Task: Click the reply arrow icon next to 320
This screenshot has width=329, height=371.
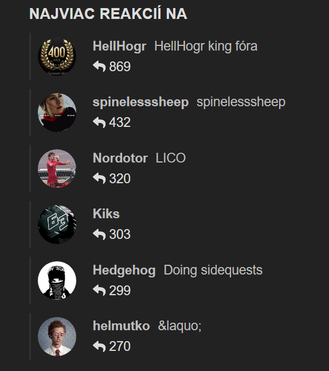Action: click(99, 178)
